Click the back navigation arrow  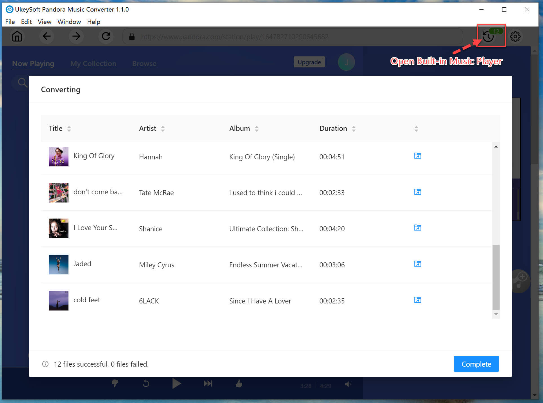46,36
